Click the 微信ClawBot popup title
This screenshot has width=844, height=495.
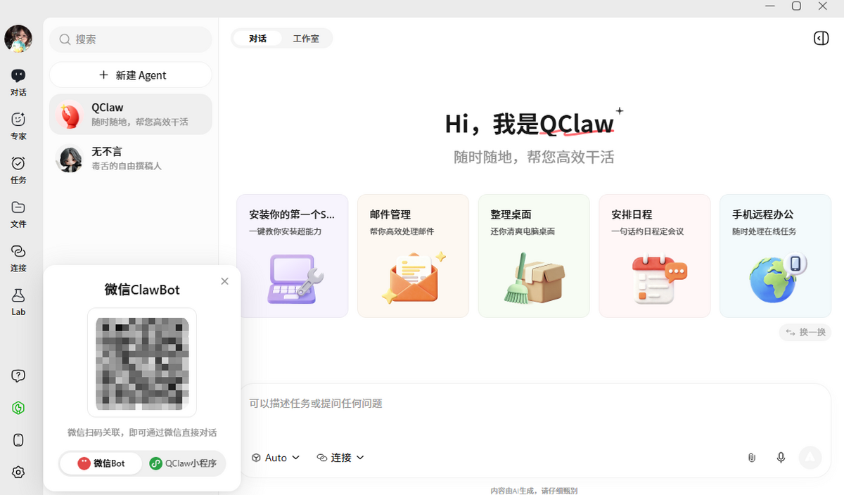click(142, 290)
